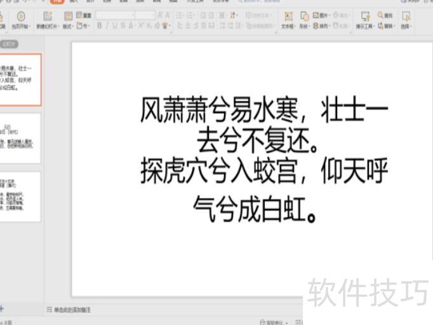Open the 选择 selection tool
Viewport: 433px width, 325px height.
point(406,21)
